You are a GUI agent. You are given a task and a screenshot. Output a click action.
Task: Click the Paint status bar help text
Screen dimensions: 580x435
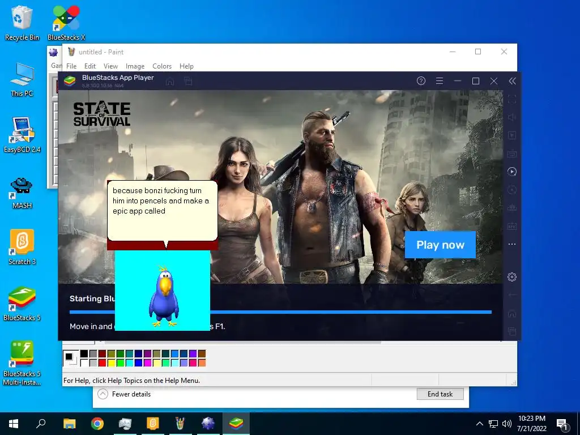(131, 380)
